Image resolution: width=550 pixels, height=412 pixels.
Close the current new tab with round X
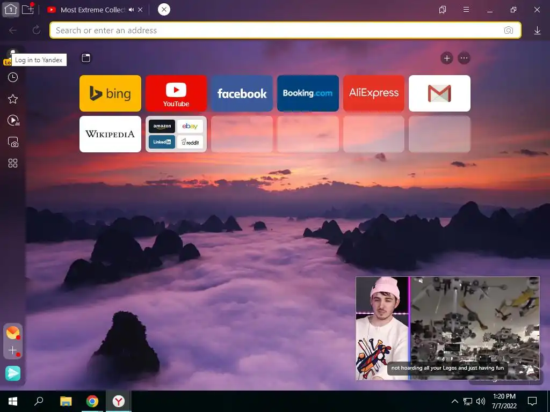pos(164,10)
